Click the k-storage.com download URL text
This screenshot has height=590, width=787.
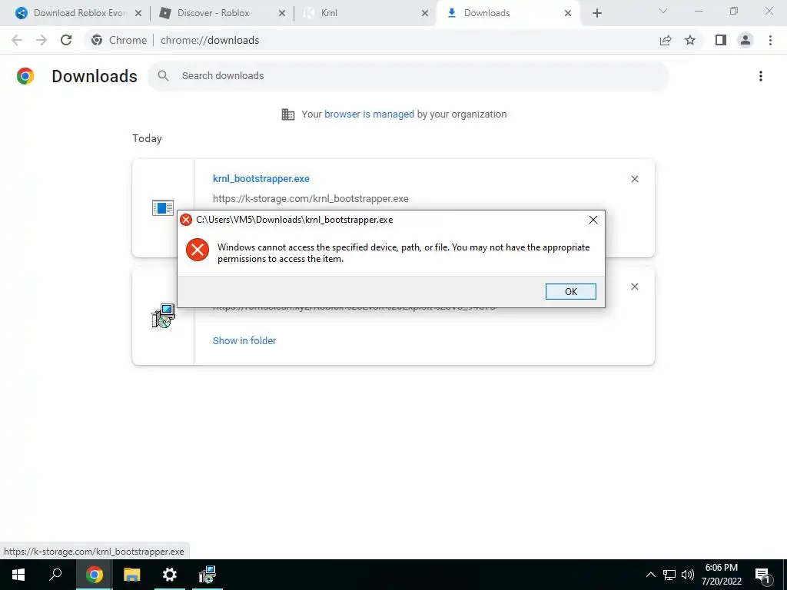310,199
